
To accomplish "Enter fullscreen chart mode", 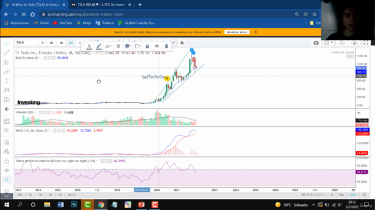I will tap(366, 43).
